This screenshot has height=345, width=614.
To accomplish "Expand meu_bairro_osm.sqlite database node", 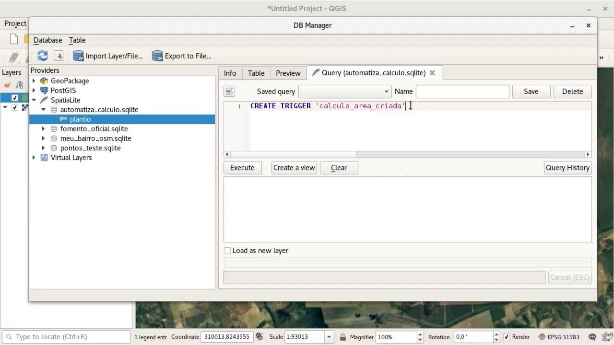I will click(x=43, y=138).
